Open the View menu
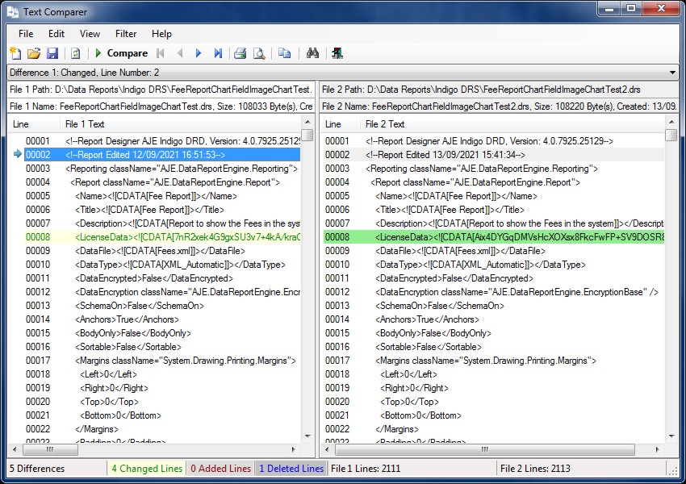 tap(90, 34)
